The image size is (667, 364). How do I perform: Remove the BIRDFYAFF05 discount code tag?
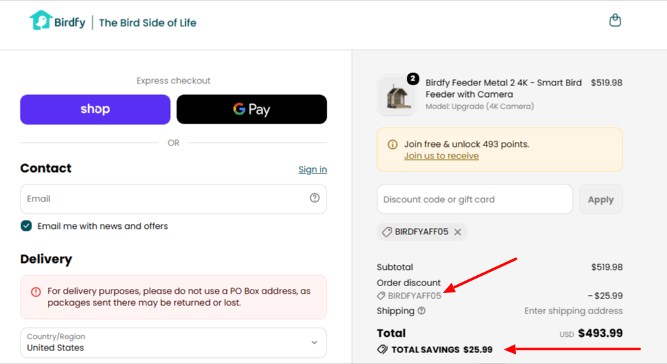click(x=458, y=232)
